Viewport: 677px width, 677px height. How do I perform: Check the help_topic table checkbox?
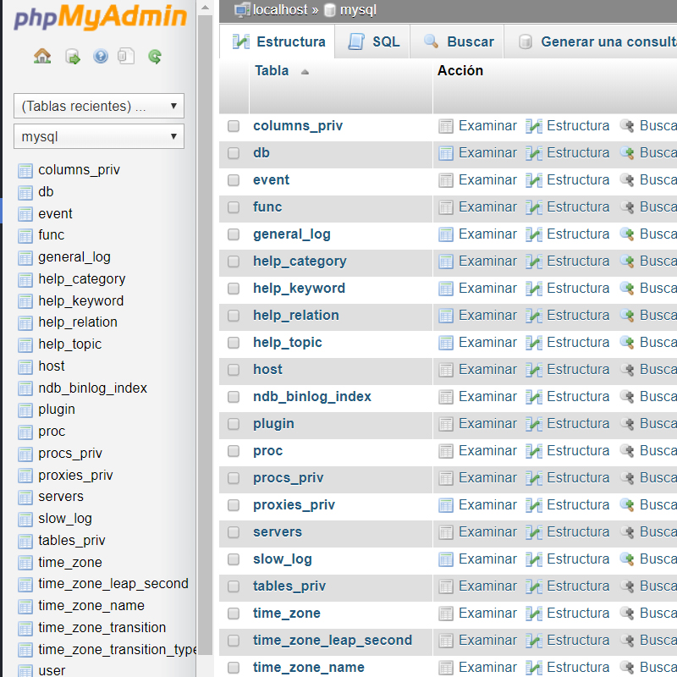[x=234, y=343]
